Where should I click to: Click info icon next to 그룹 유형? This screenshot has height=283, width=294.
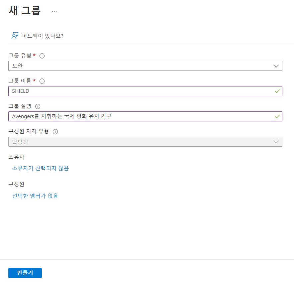pos(42,56)
